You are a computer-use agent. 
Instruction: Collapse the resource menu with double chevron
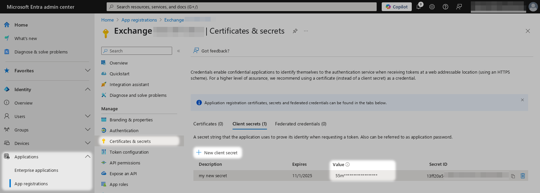[179, 51]
